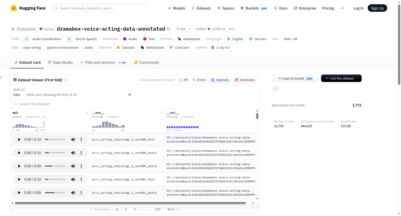
Task: Open the API button in dataset viewer
Action: tap(184, 80)
